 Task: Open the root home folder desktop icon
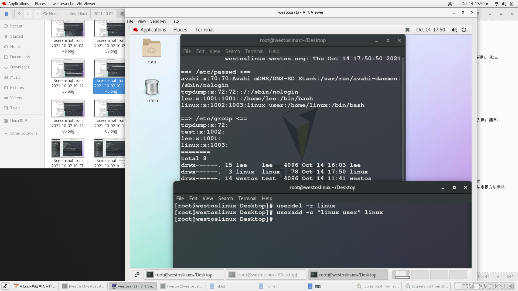[x=152, y=48]
